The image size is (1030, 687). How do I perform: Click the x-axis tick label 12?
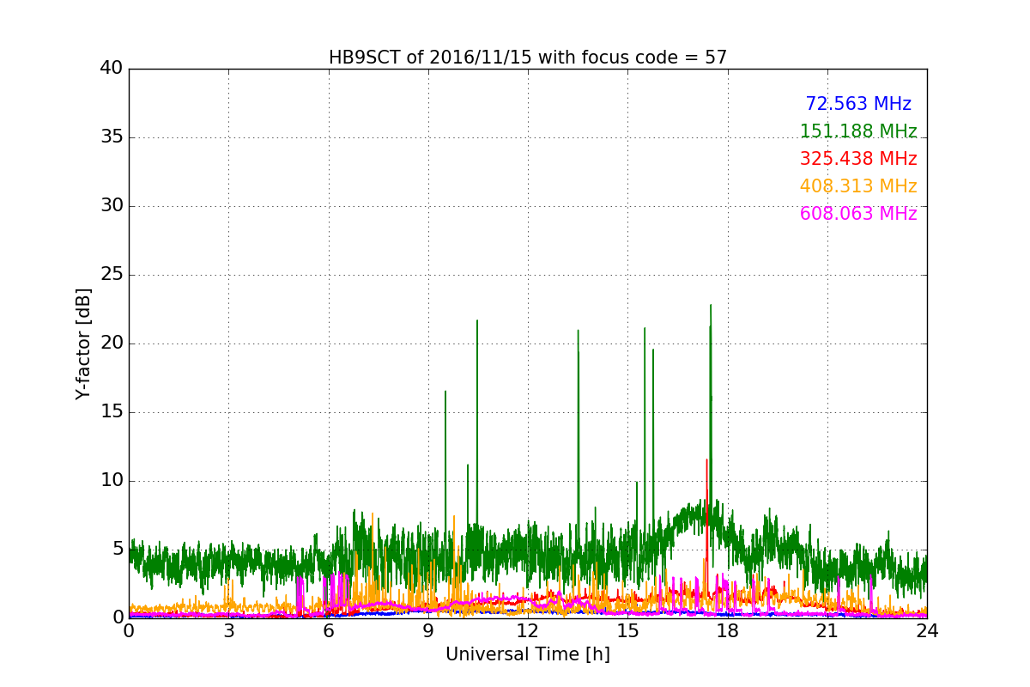(528, 630)
